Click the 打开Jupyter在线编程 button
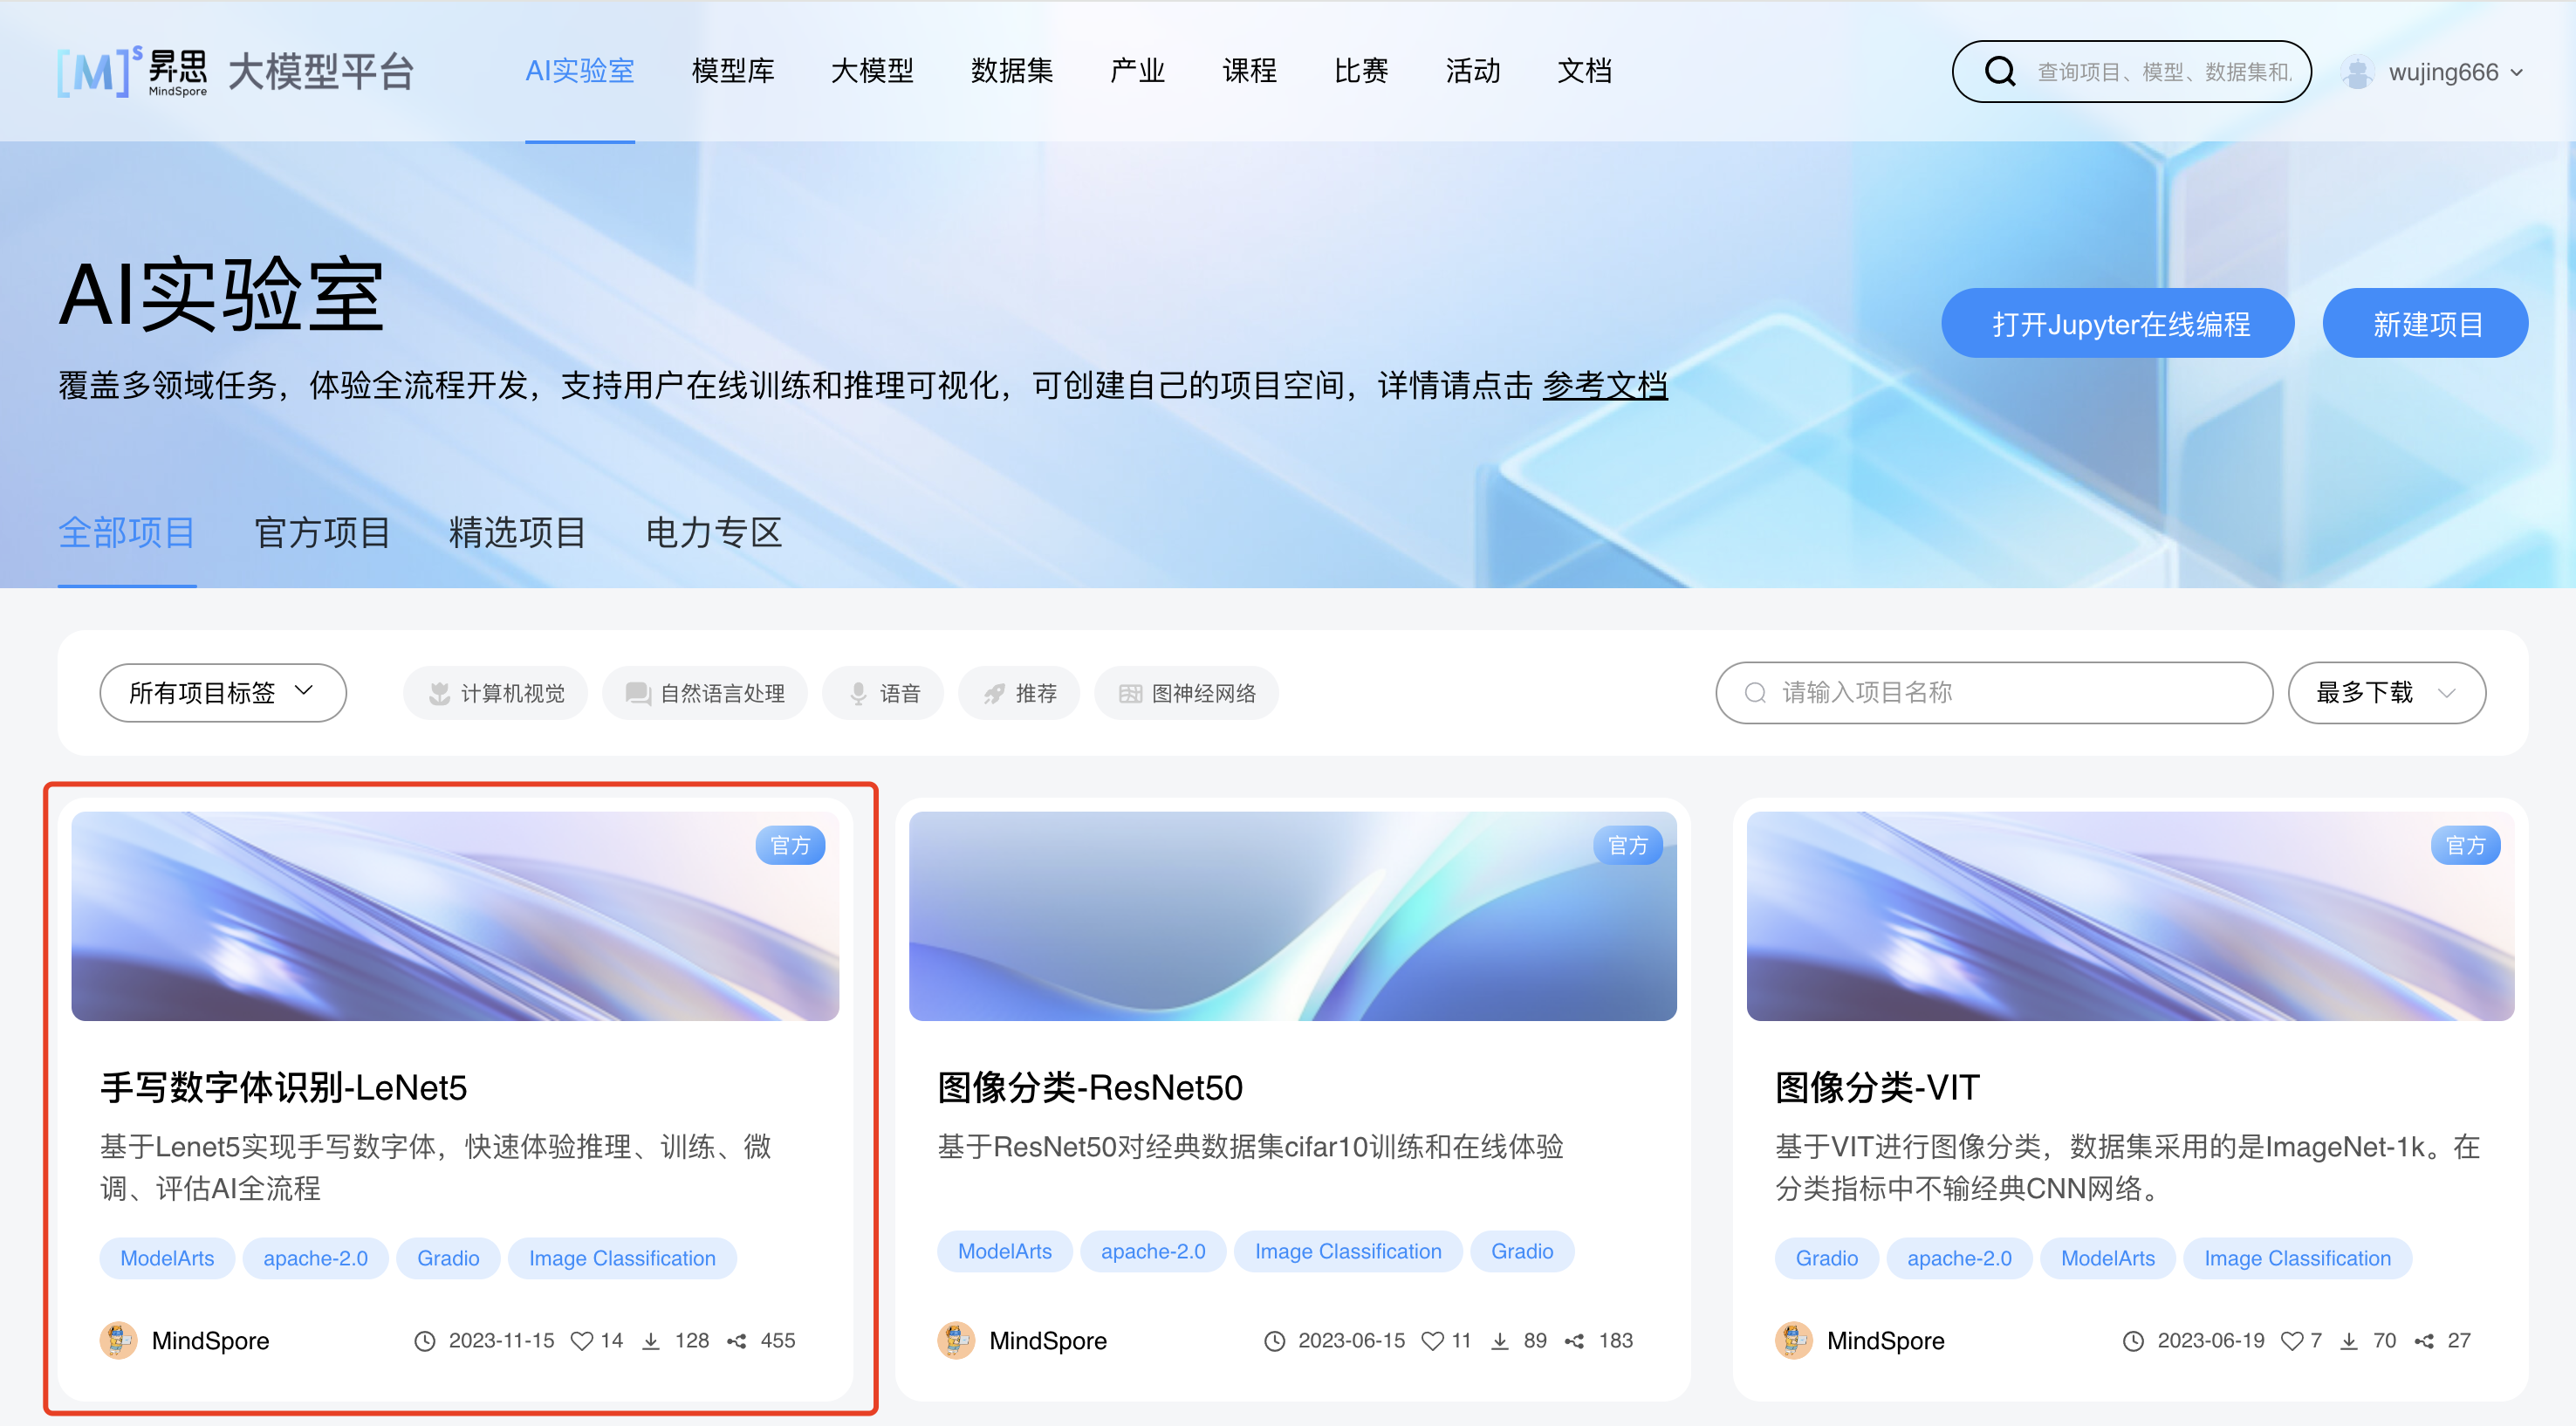The image size is (2576, 1426). pos(2117,323)
